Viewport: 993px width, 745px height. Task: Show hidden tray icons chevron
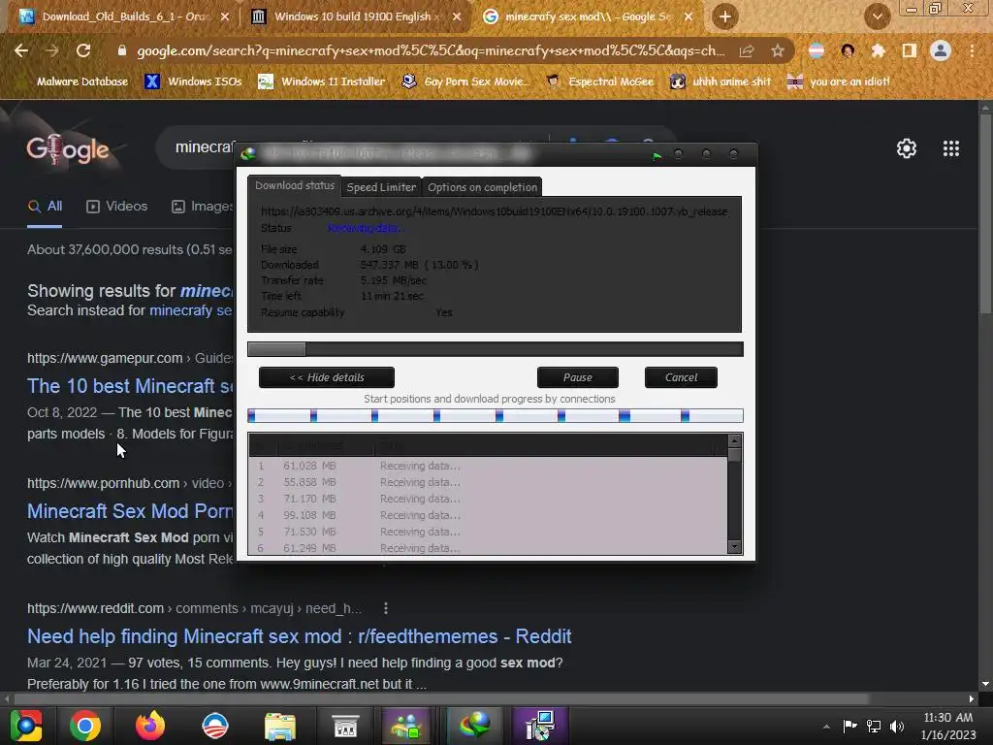[x=826, y=727]
